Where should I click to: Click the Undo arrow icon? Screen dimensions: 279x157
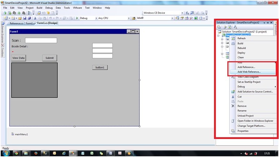pos(51,18)
